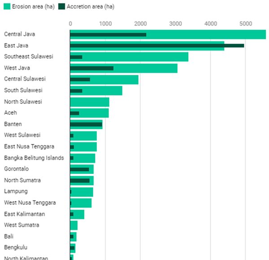Click the East Java dark accretion bar
The height and width of the screenshot is (260, 269).
pos(157,45)
